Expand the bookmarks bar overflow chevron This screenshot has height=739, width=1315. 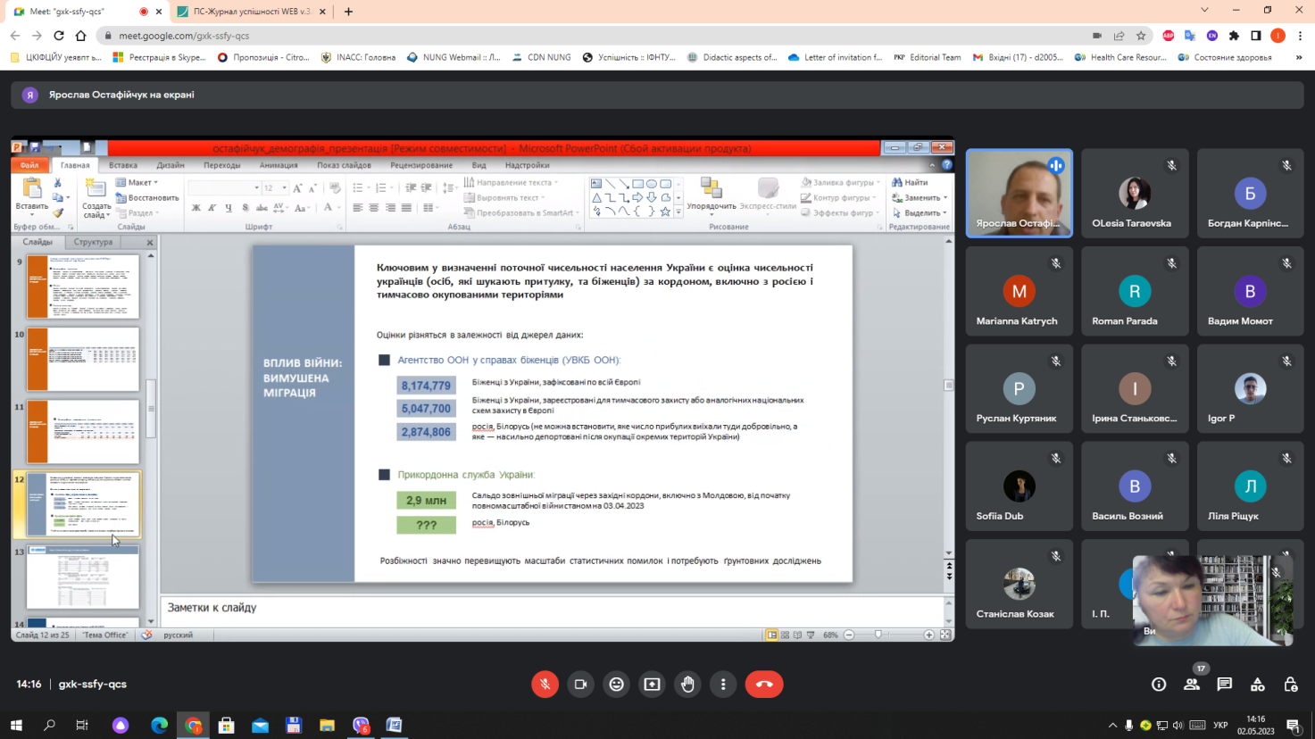1298,57
